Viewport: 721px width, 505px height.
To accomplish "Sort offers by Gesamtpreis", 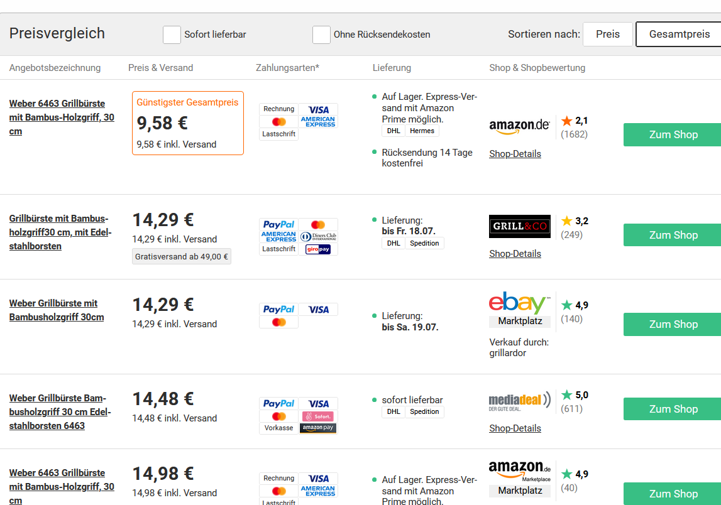I will click(679, 34).
